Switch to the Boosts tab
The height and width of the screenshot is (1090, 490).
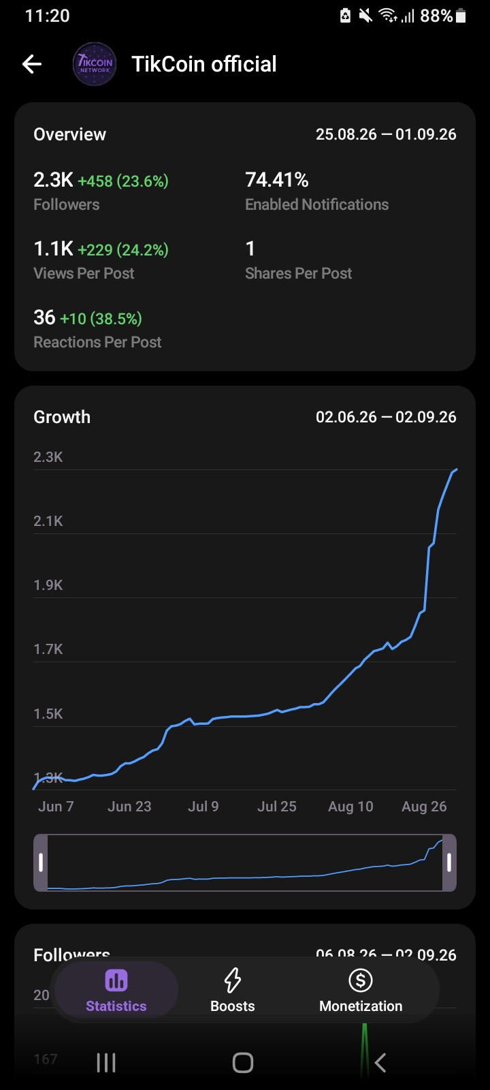coord(233,990)
